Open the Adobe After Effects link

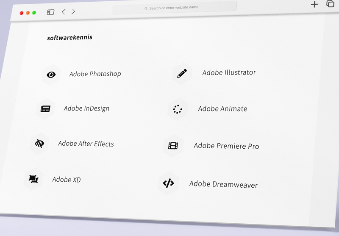86,144
